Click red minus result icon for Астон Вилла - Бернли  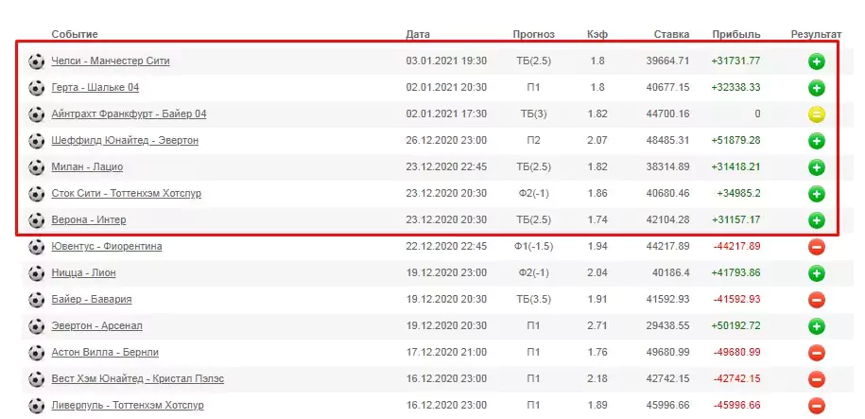coord(817,353)
